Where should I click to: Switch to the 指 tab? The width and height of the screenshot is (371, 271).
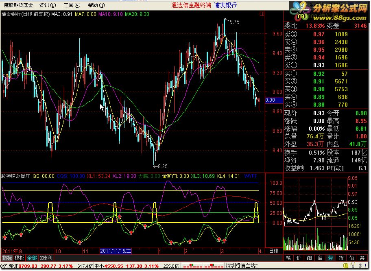coord(341,258)
